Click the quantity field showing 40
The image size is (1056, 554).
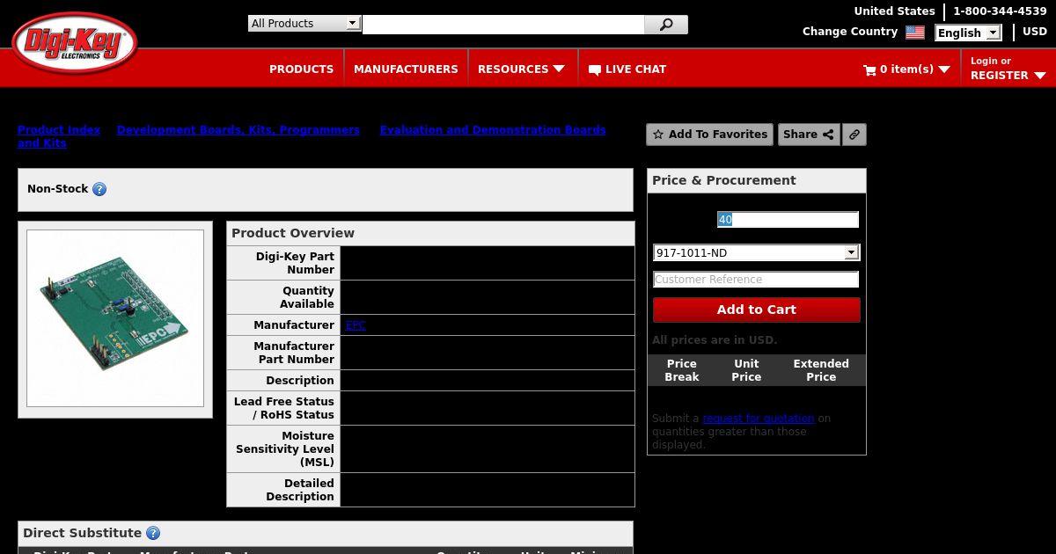788,220
